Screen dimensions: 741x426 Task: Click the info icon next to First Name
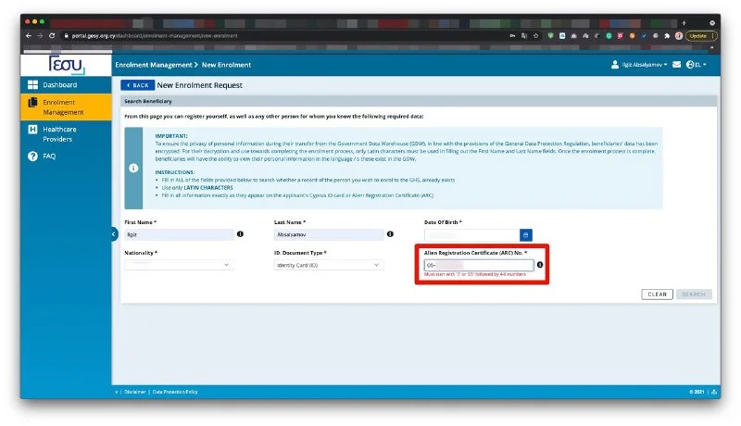tap(240, 233)
